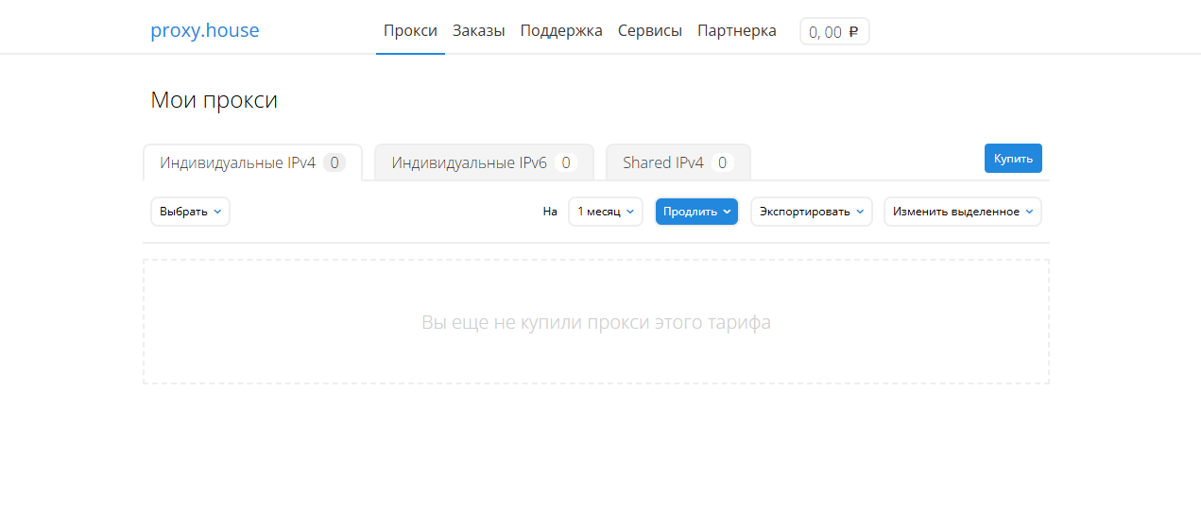This screenshot has height=528, width=1201.
Task: Click the 0 count badge on Shared IPv4 tab
Action: click(722, 162)
